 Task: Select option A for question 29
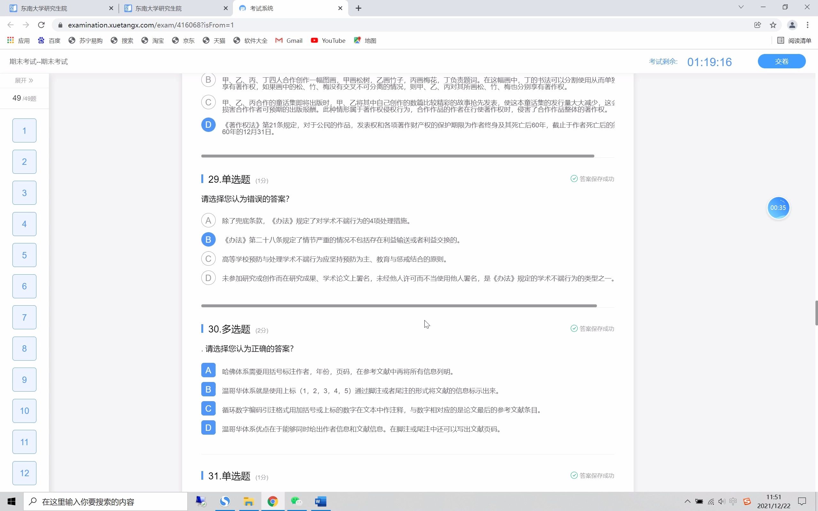tap(208, 221)
